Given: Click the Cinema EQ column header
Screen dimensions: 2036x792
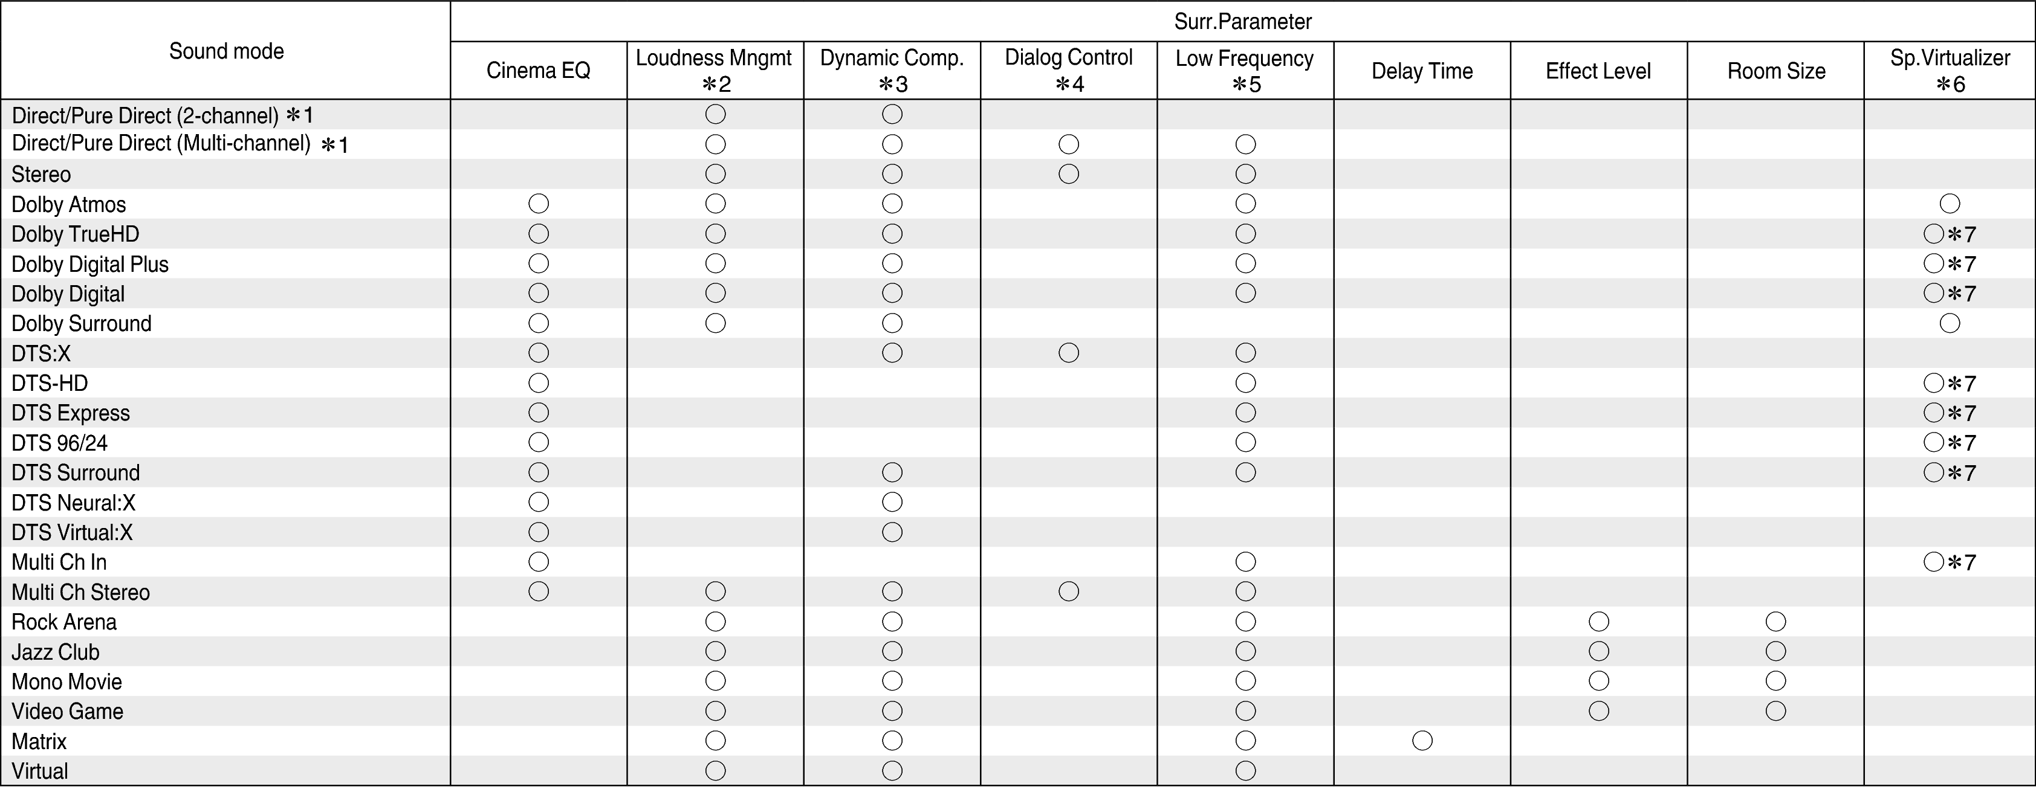Looking at the screenshot, I should (538, 71).
